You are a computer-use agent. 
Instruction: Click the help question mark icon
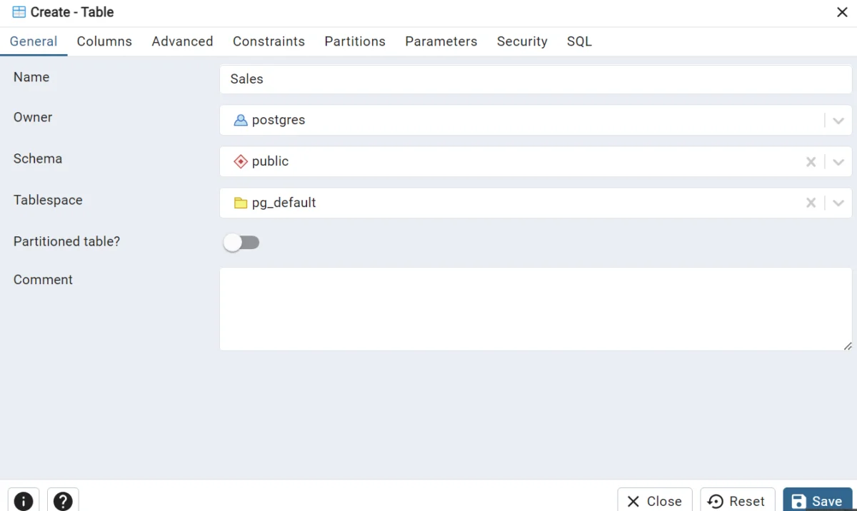(63, 501)
